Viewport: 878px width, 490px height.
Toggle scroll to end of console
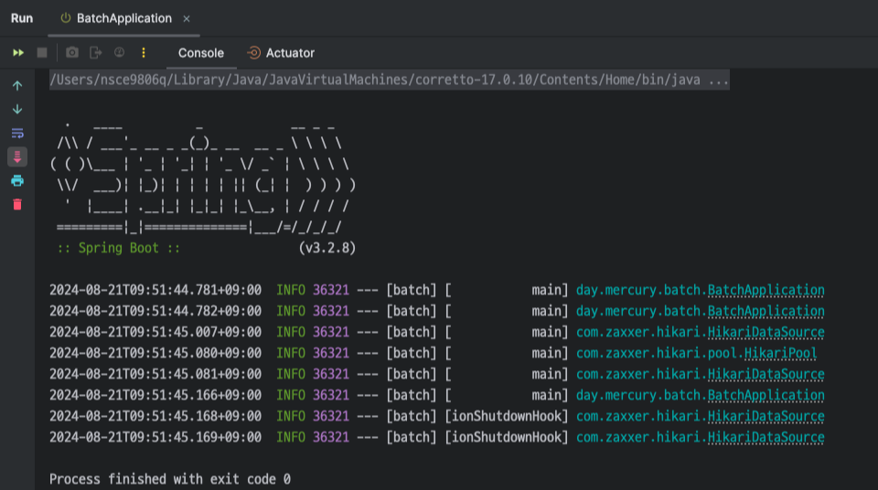(x=17, y=157)
